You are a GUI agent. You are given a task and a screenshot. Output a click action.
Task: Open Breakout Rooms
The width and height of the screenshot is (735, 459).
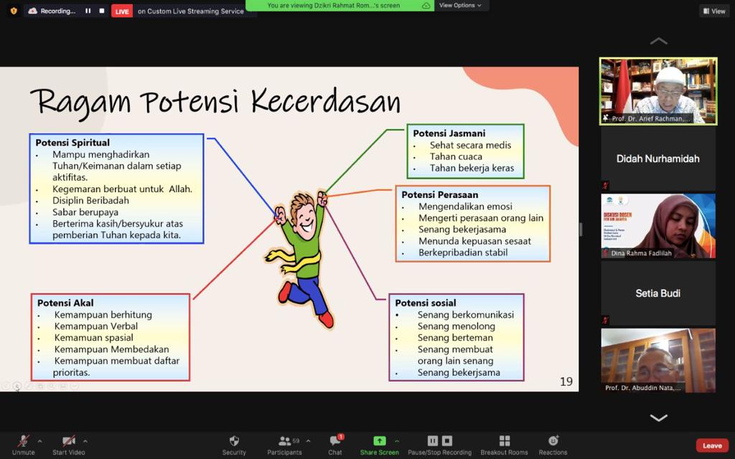tap(504, 445)
